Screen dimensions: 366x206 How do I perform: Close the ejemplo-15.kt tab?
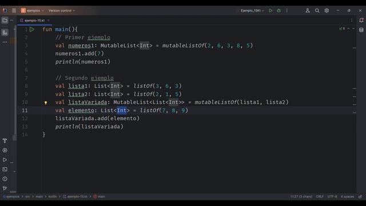click(x=49, y=21)
